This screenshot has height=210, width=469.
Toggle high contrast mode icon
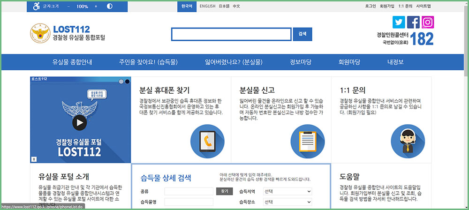[x=109, y=6]
